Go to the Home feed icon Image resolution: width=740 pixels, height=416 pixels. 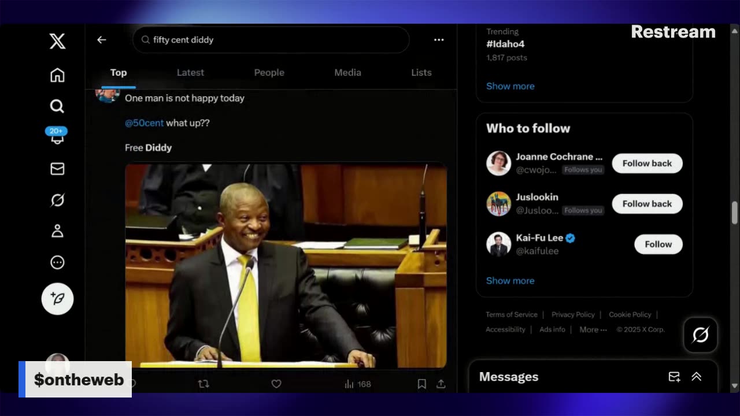point(57,75)
